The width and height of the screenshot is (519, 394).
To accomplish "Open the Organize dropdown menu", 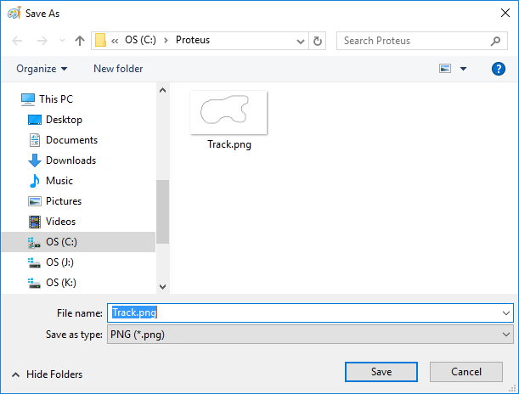I will (42, 69).
